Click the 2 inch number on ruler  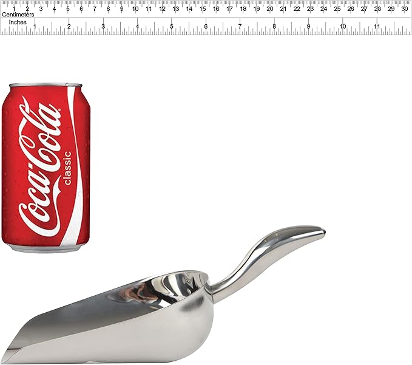69,26
